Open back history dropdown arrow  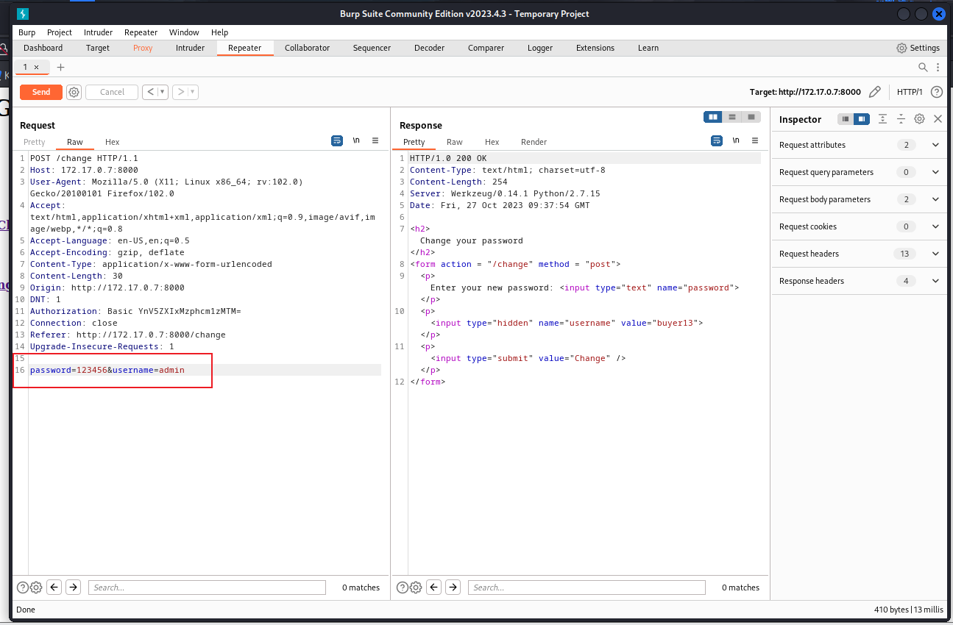tap(163, 92)
